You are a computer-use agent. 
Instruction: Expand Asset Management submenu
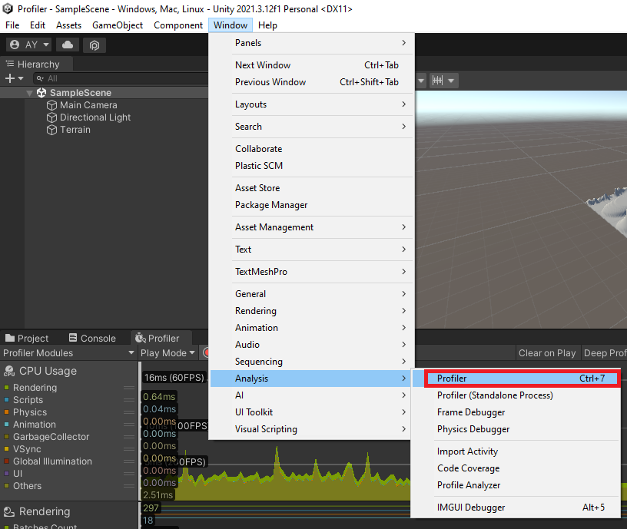311,227
